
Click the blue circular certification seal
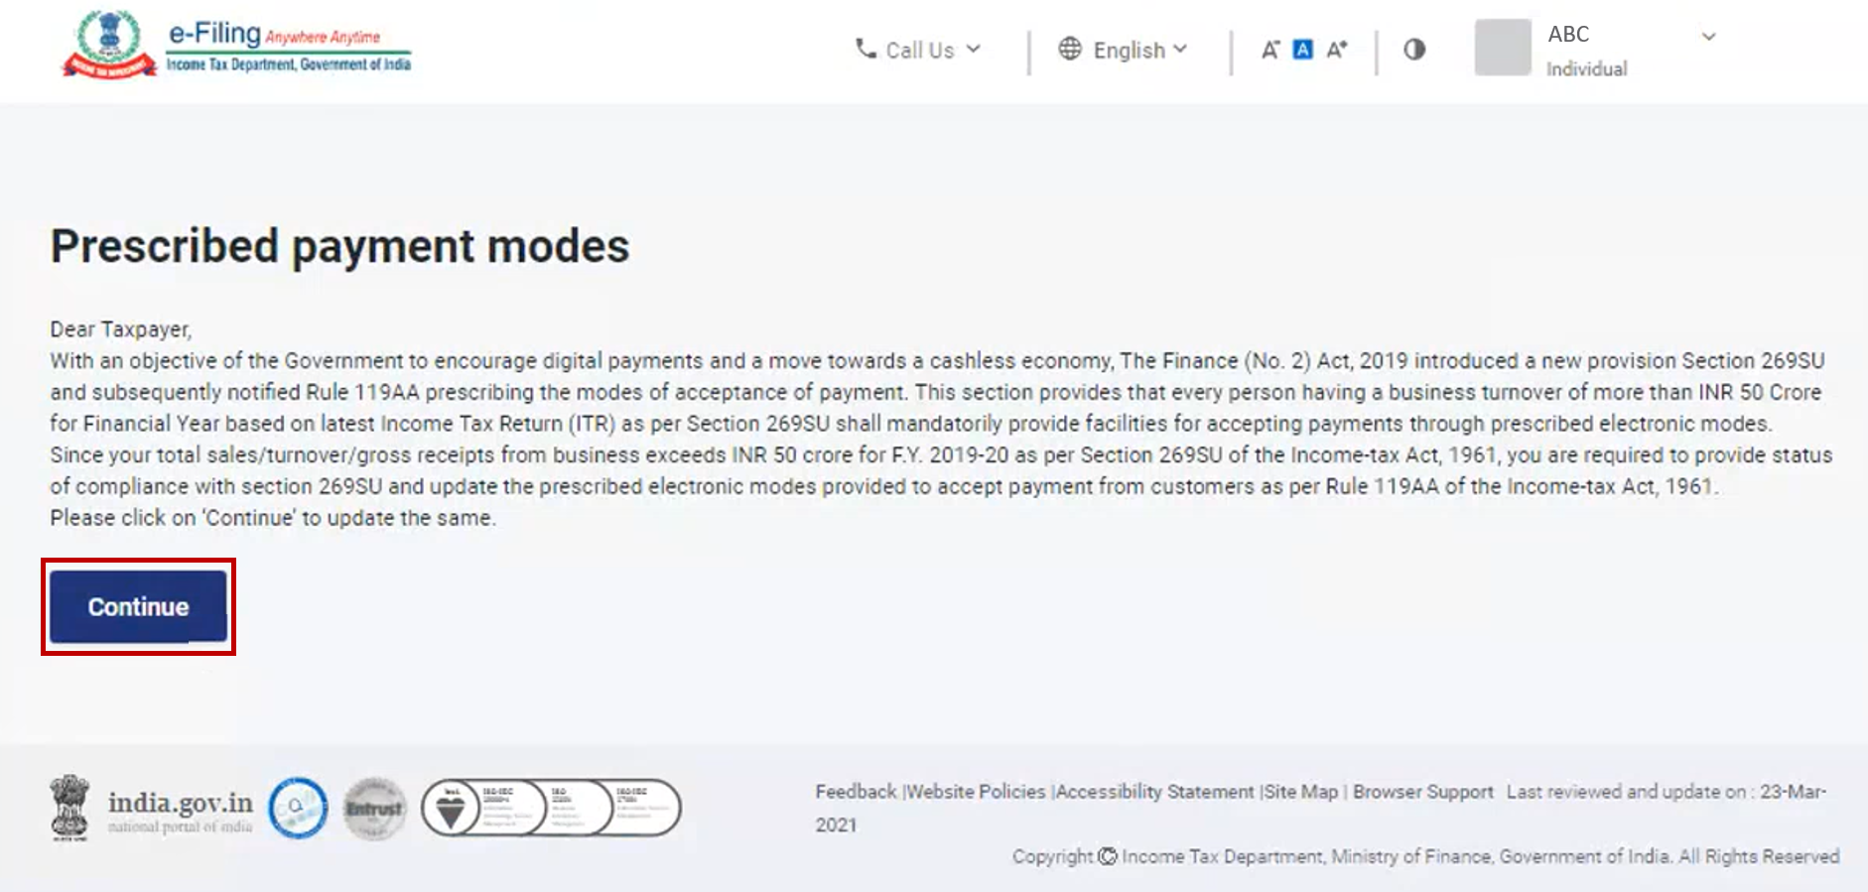pos(298,808)
